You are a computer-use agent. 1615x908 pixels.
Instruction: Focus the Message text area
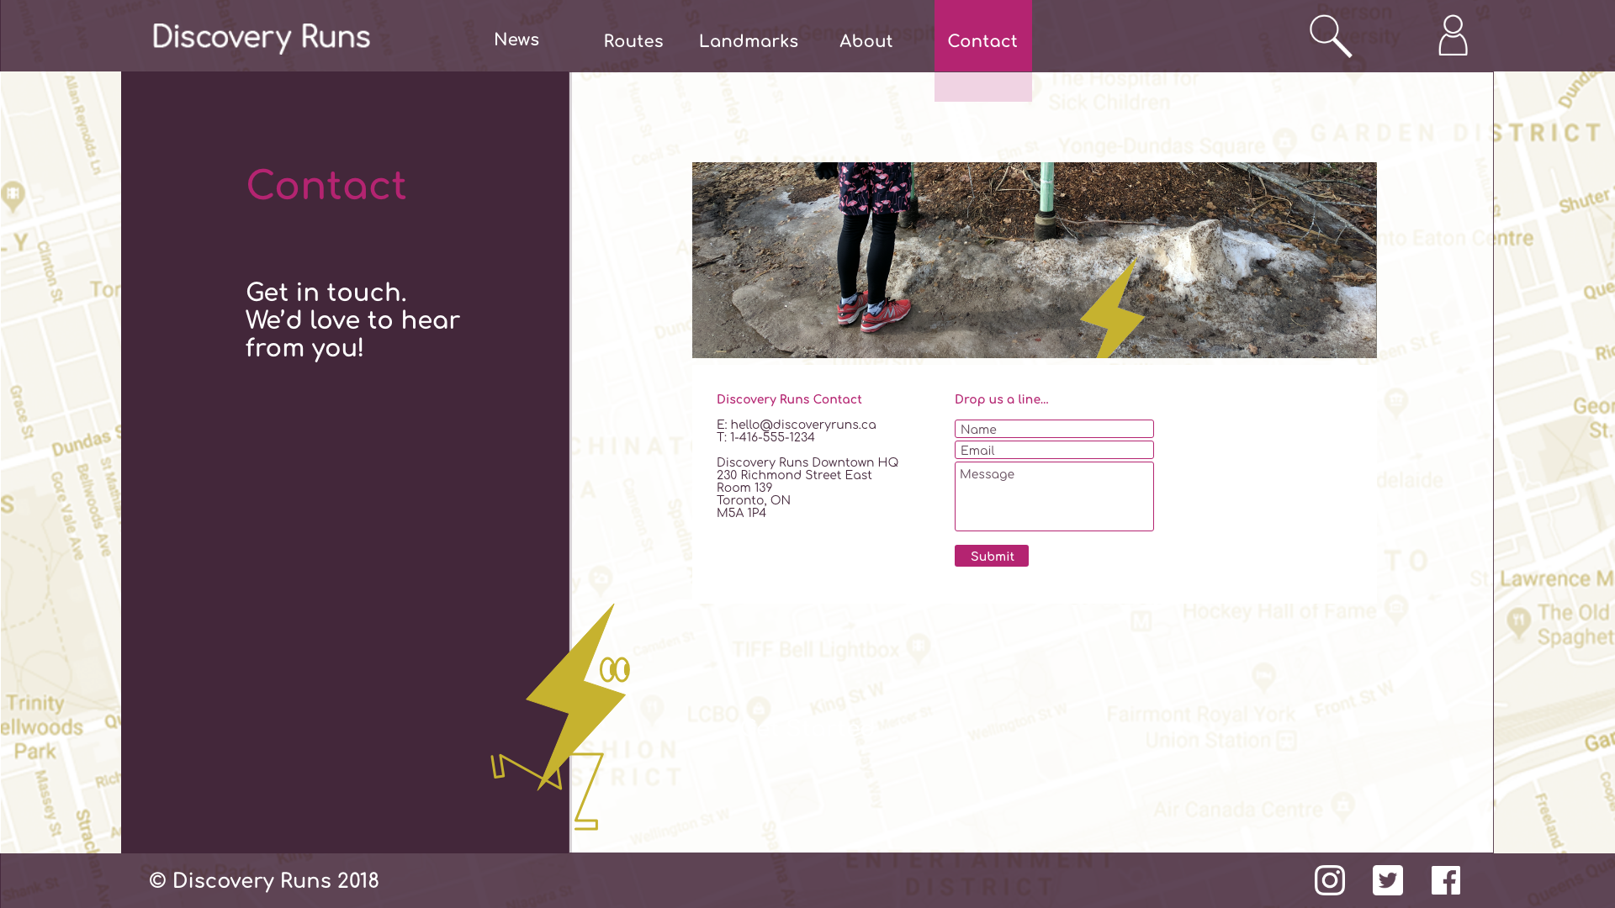point(1054,496)
